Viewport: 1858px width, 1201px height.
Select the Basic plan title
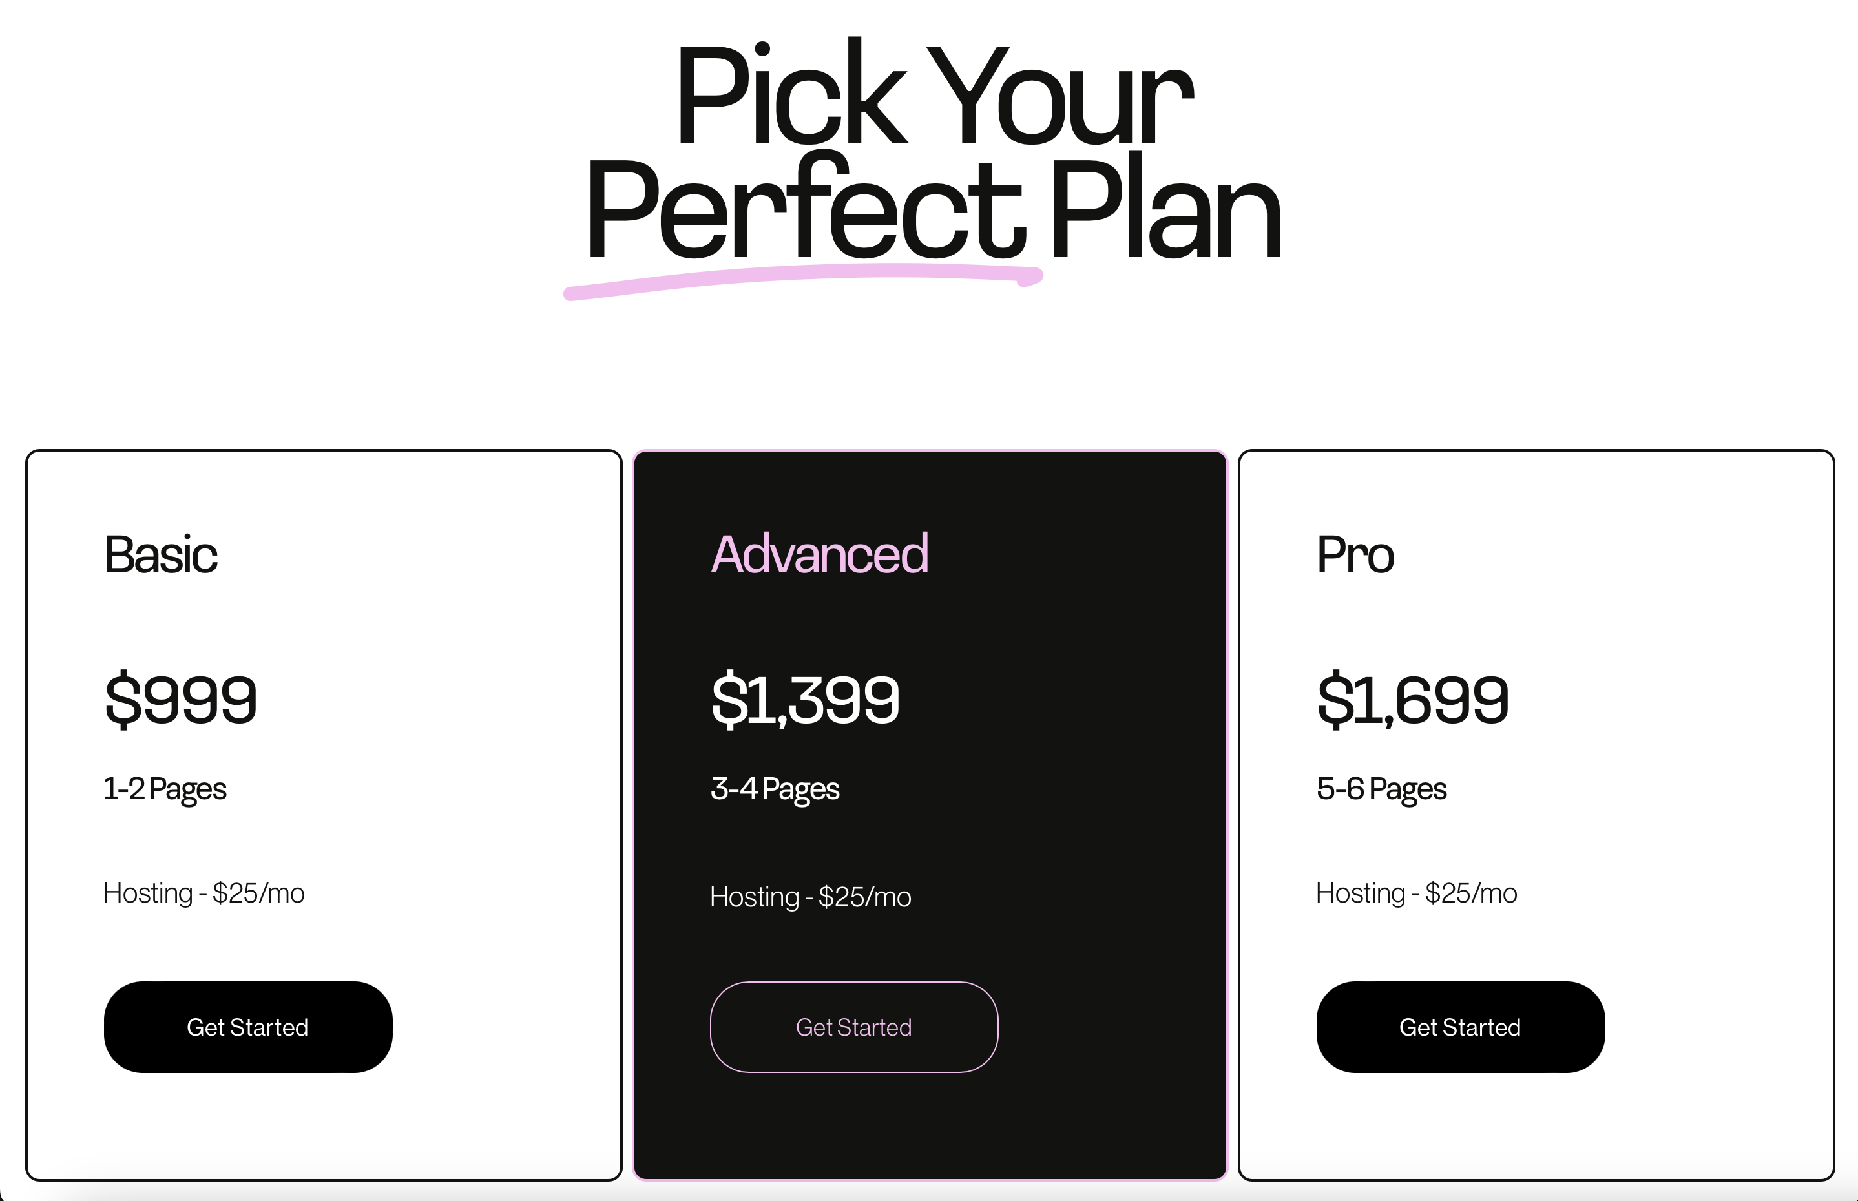161,554
